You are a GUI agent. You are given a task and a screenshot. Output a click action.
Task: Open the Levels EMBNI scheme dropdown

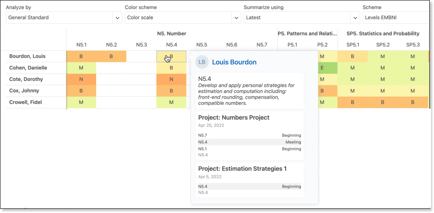coord(396,18)
